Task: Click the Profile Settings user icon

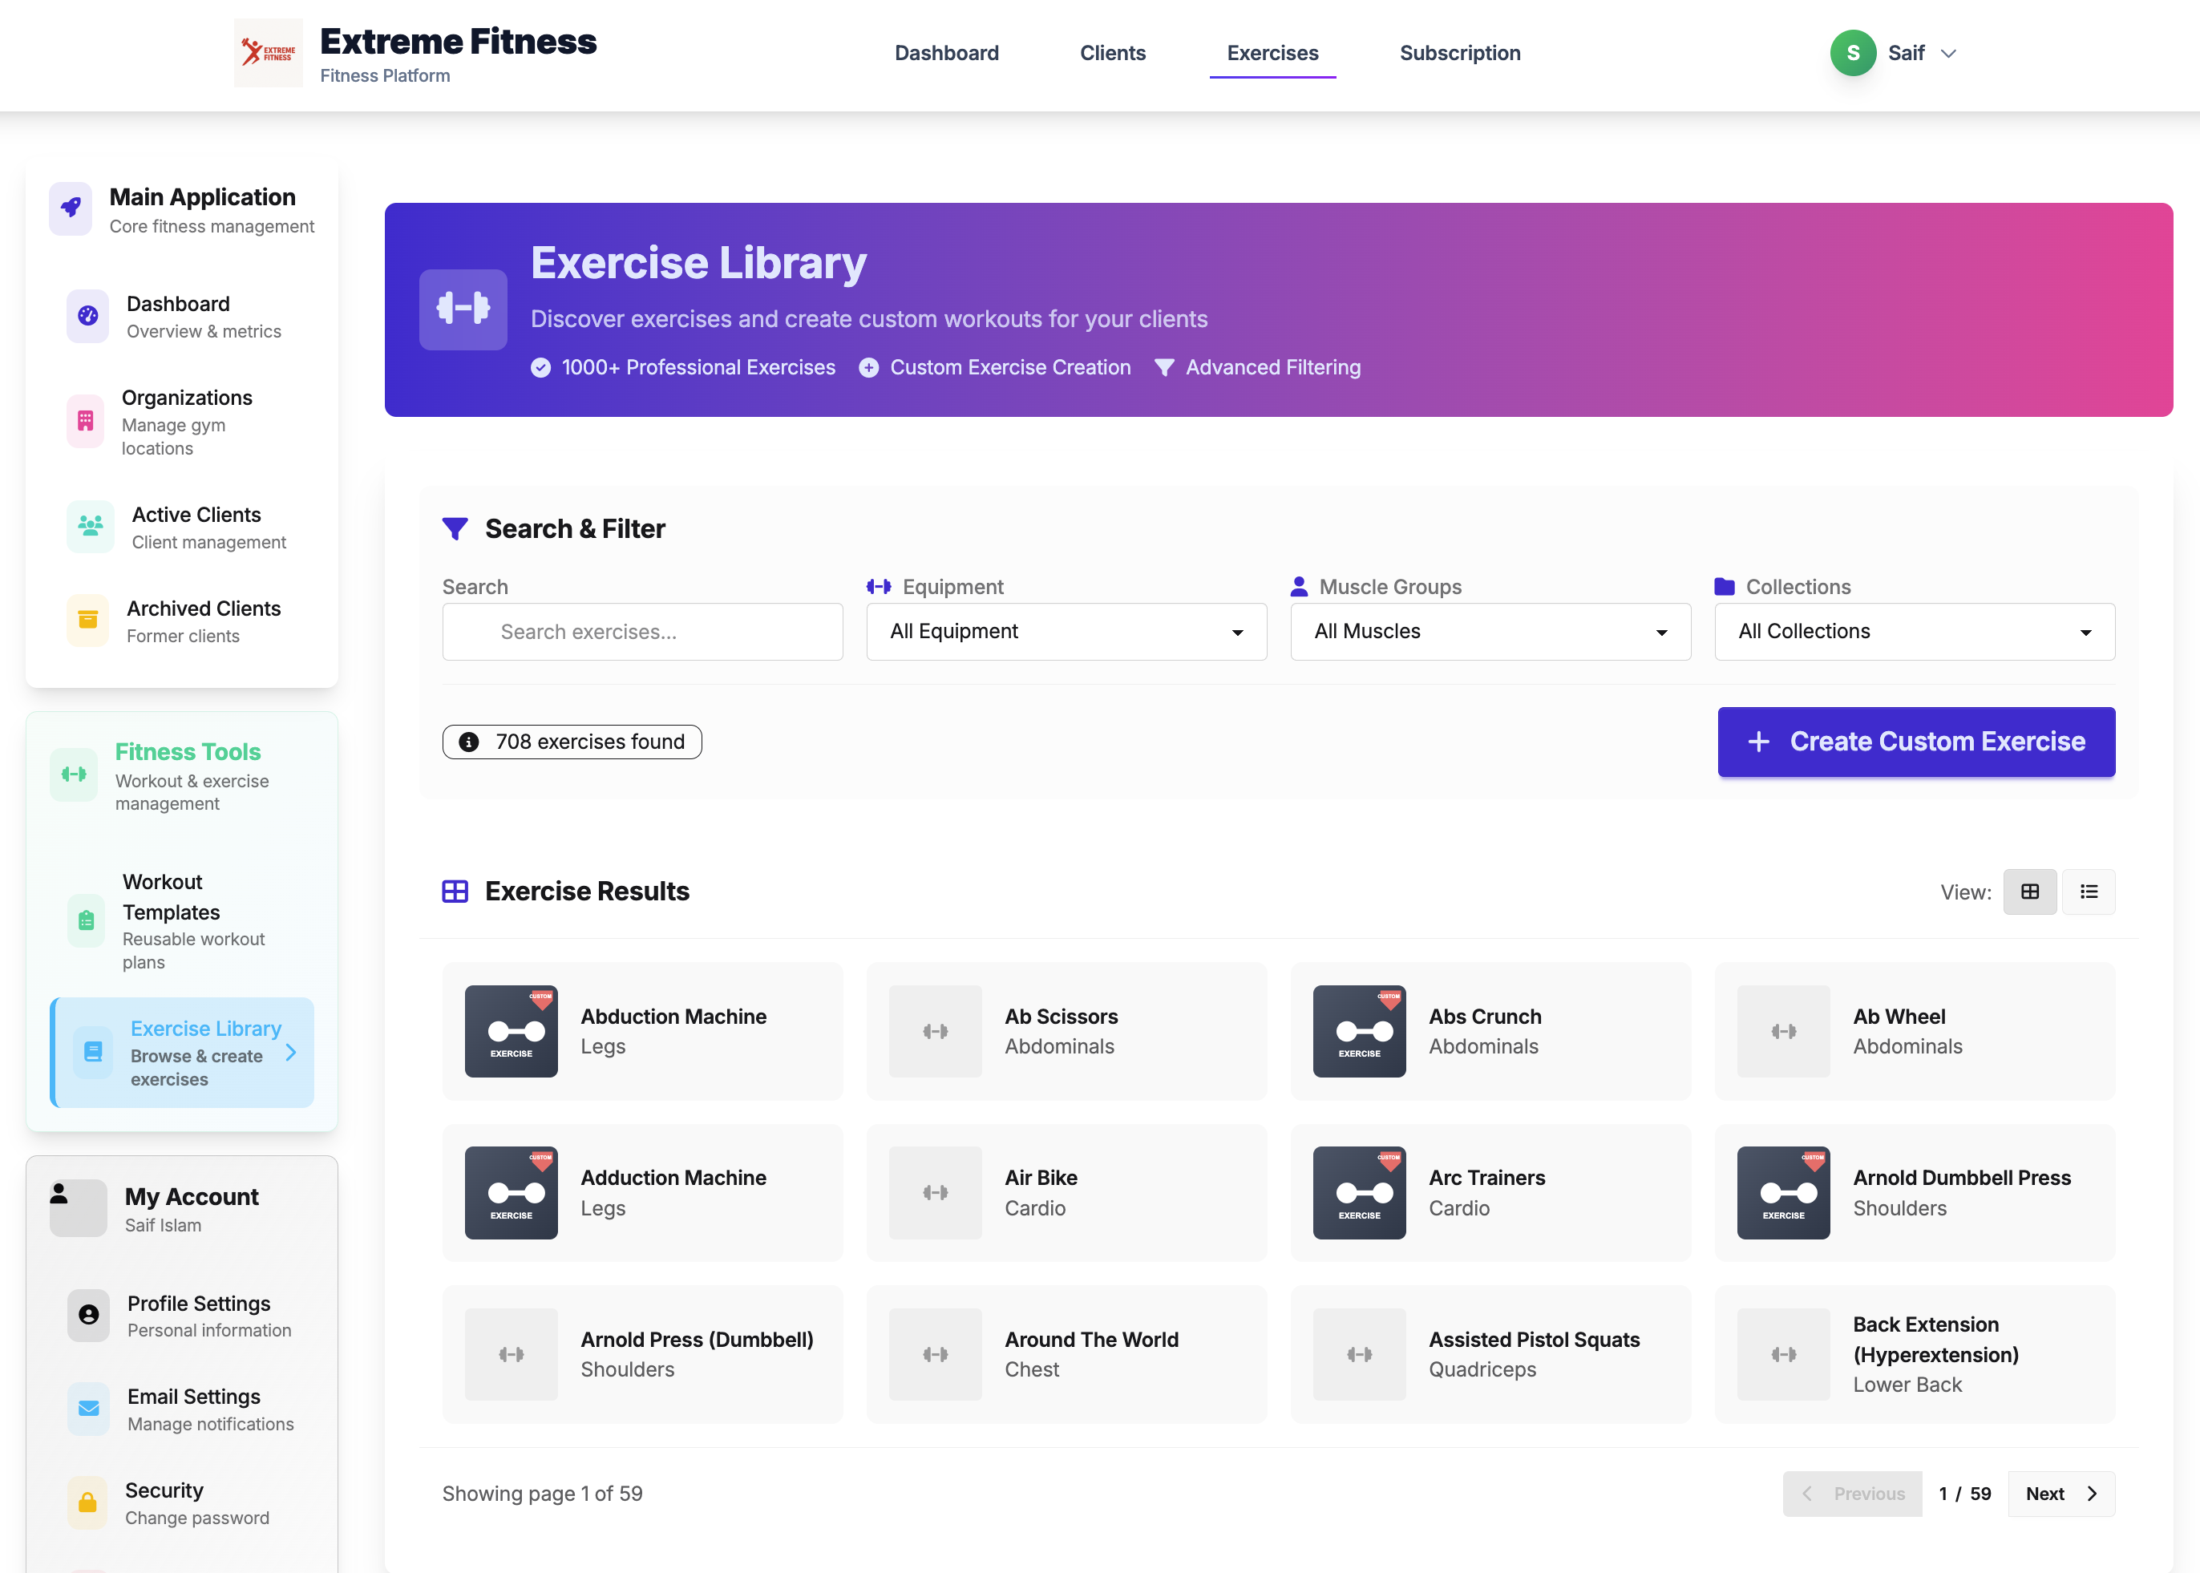Action: pyautogui.click(x=88, y=1314)
